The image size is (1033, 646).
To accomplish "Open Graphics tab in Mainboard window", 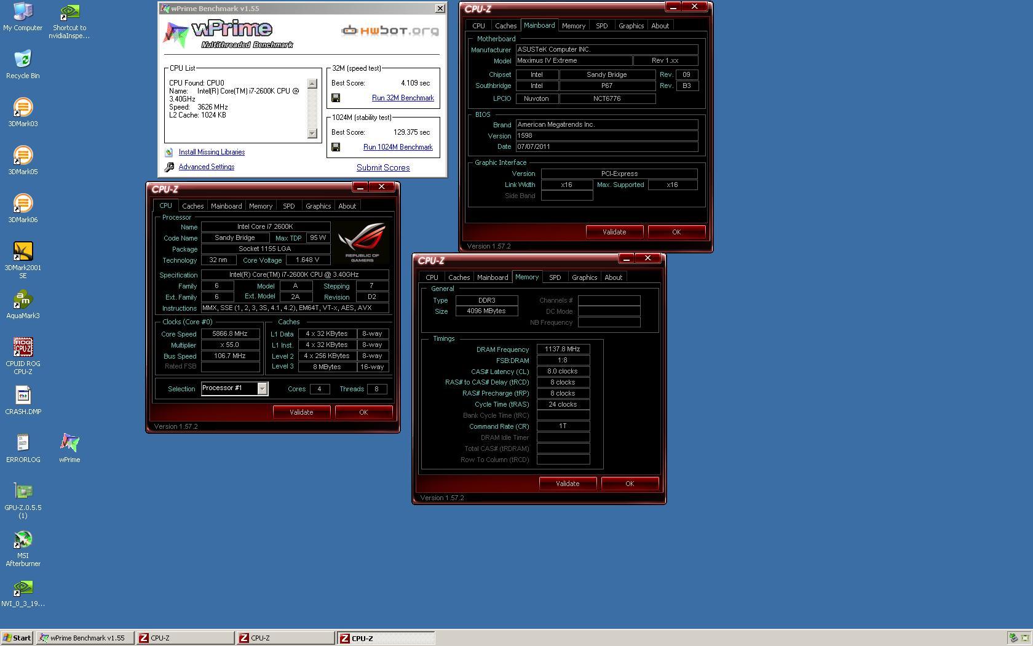I will 631,26.
